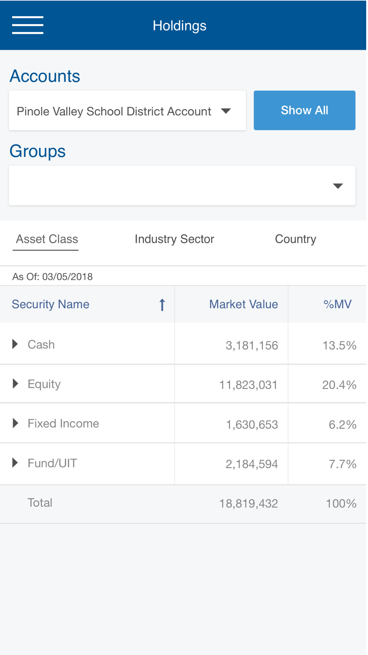The height and width of the screenshot is (655, 368).
Task: Expand the Fixed Income row arrow
Action: tap(15, 423)
